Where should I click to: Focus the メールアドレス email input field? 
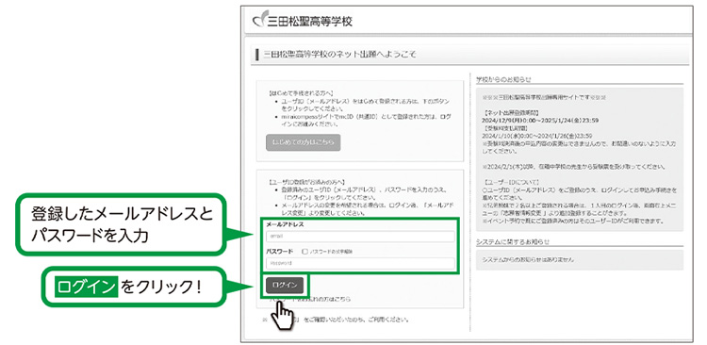pyautogui.click(x=360, y=237)
